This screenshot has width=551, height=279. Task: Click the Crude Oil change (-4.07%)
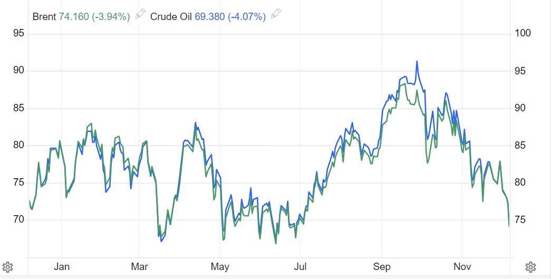click(x=247, y=16)
